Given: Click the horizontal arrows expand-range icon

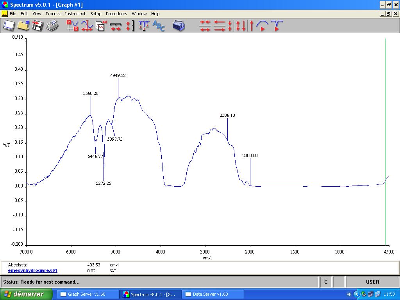Looking at the screenshot, I should (115, 26).
